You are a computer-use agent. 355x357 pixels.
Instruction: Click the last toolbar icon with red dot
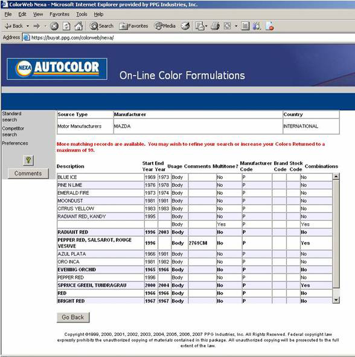click(269, 26)
